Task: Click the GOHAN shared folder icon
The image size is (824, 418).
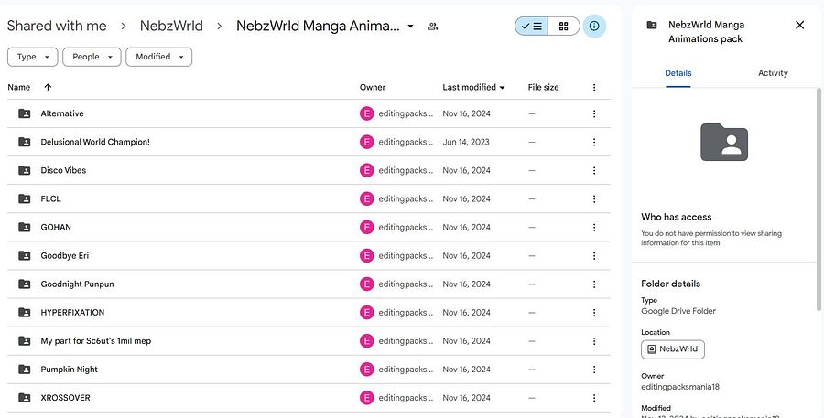Action: click(24, 227)
